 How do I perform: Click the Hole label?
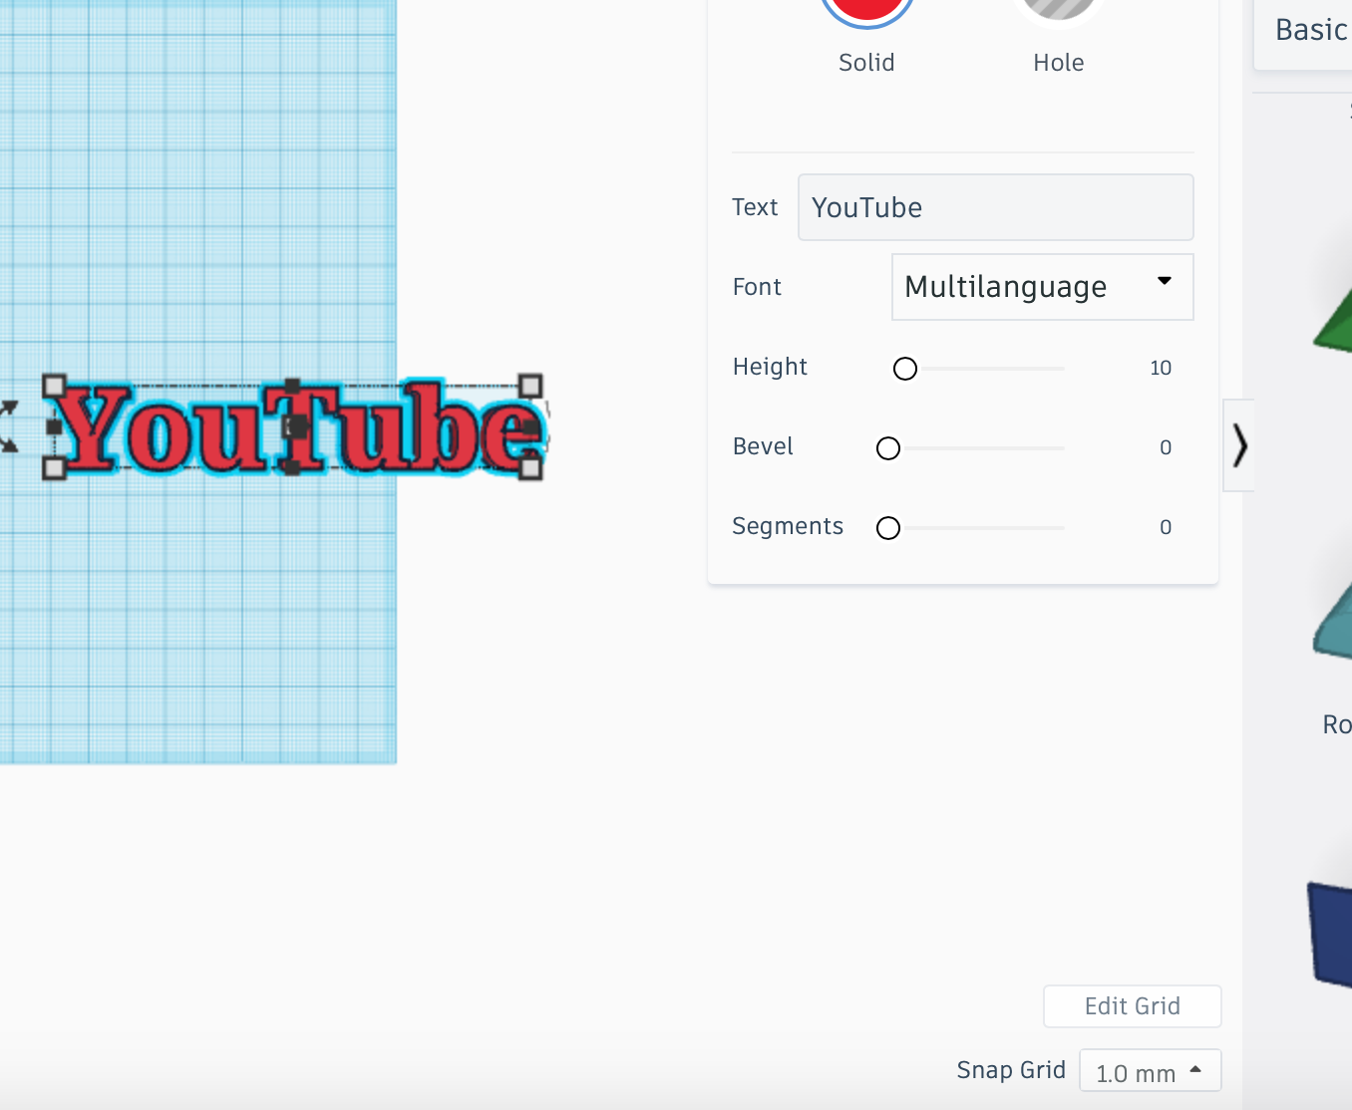point(1059,63)
